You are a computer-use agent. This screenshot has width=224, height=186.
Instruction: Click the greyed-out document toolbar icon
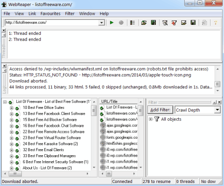point(204,22)
